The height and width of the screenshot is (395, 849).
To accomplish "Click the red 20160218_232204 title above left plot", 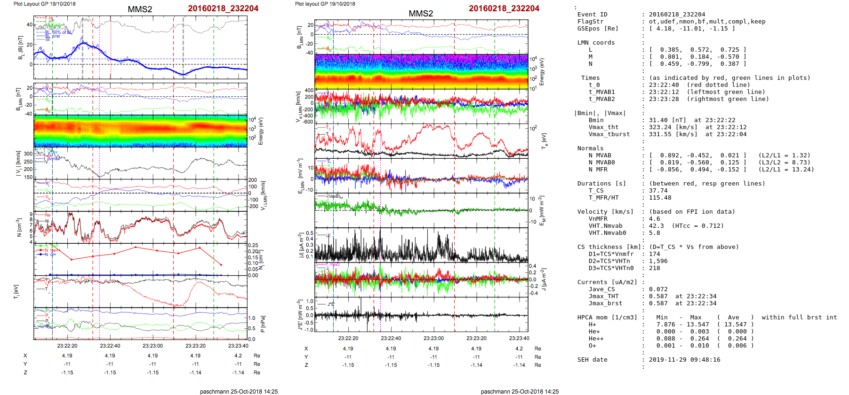I will point(223,8).
